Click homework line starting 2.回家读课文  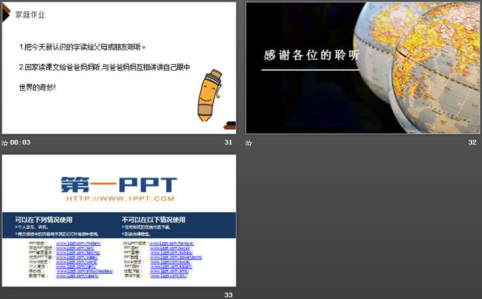[104, 67]
